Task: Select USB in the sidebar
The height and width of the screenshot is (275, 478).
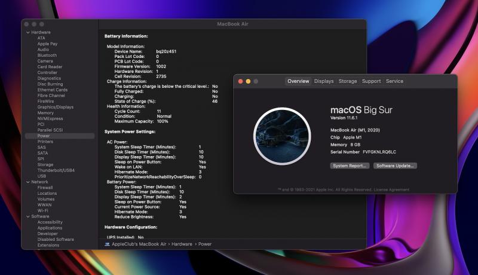Action: click(41, 176)
